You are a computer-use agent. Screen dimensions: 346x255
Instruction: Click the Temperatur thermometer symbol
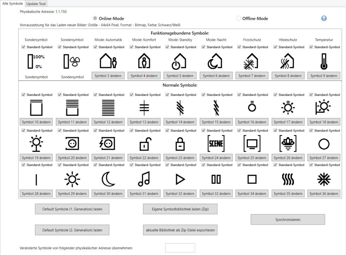pos(324,62)
